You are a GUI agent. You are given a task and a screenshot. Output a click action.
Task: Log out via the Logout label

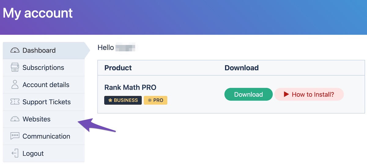[x=33, y=153]
